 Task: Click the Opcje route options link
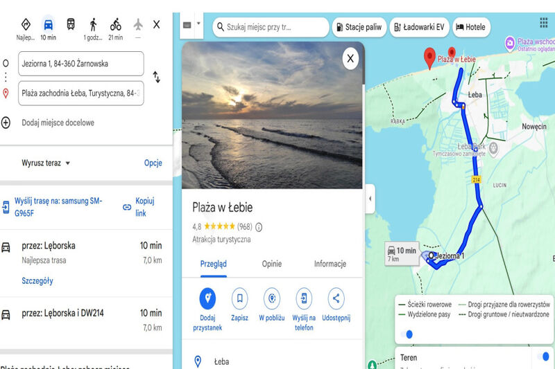coord(153,163)
